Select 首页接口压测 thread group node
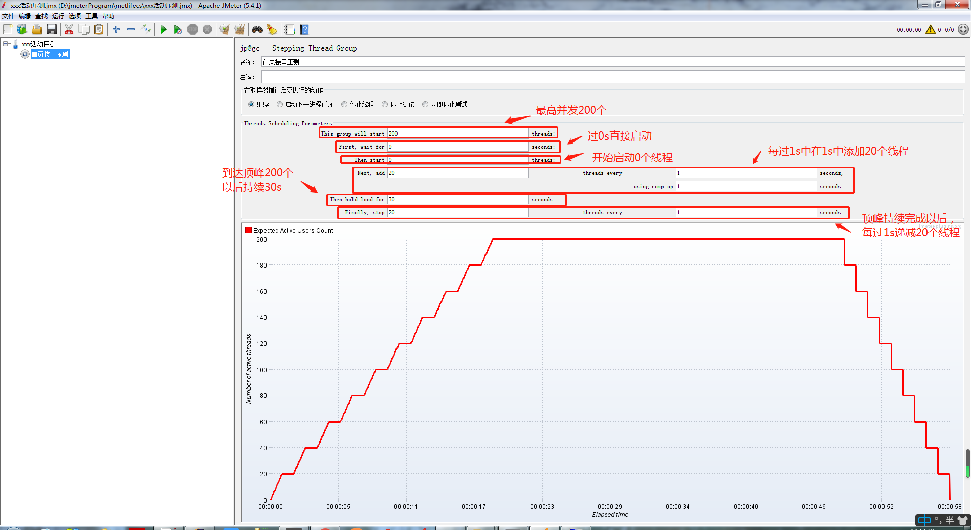This screenshot has width=971, height=530. click(x=50, y=54)
